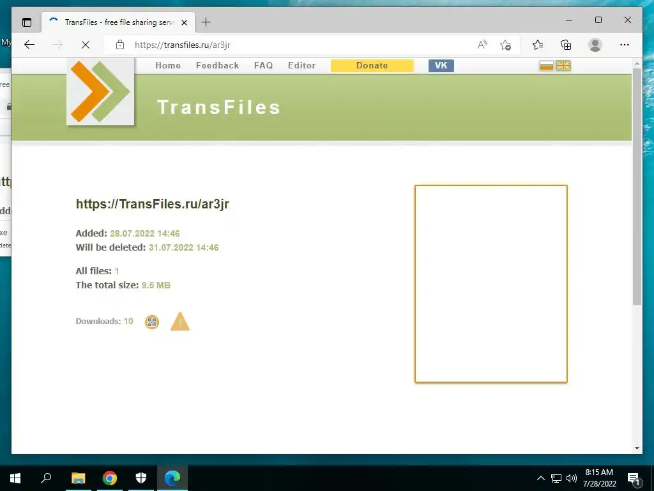Image resolution: width=654 pixels, height=491 pixels.
Task: Switch language with the Russian flag
Action: [x=547, y=66]
